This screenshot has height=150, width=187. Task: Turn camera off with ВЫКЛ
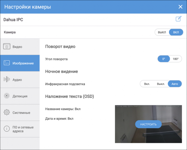162,32
